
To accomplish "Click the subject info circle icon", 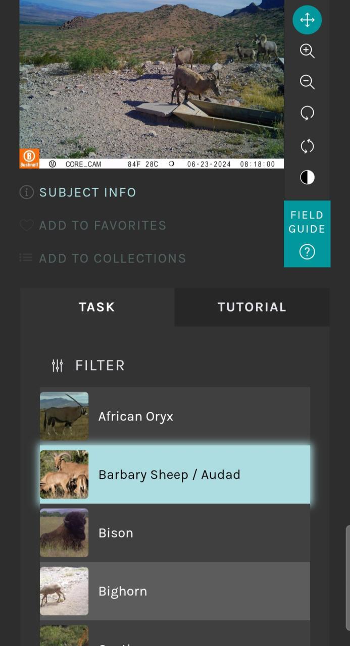I will click(26, 192).
